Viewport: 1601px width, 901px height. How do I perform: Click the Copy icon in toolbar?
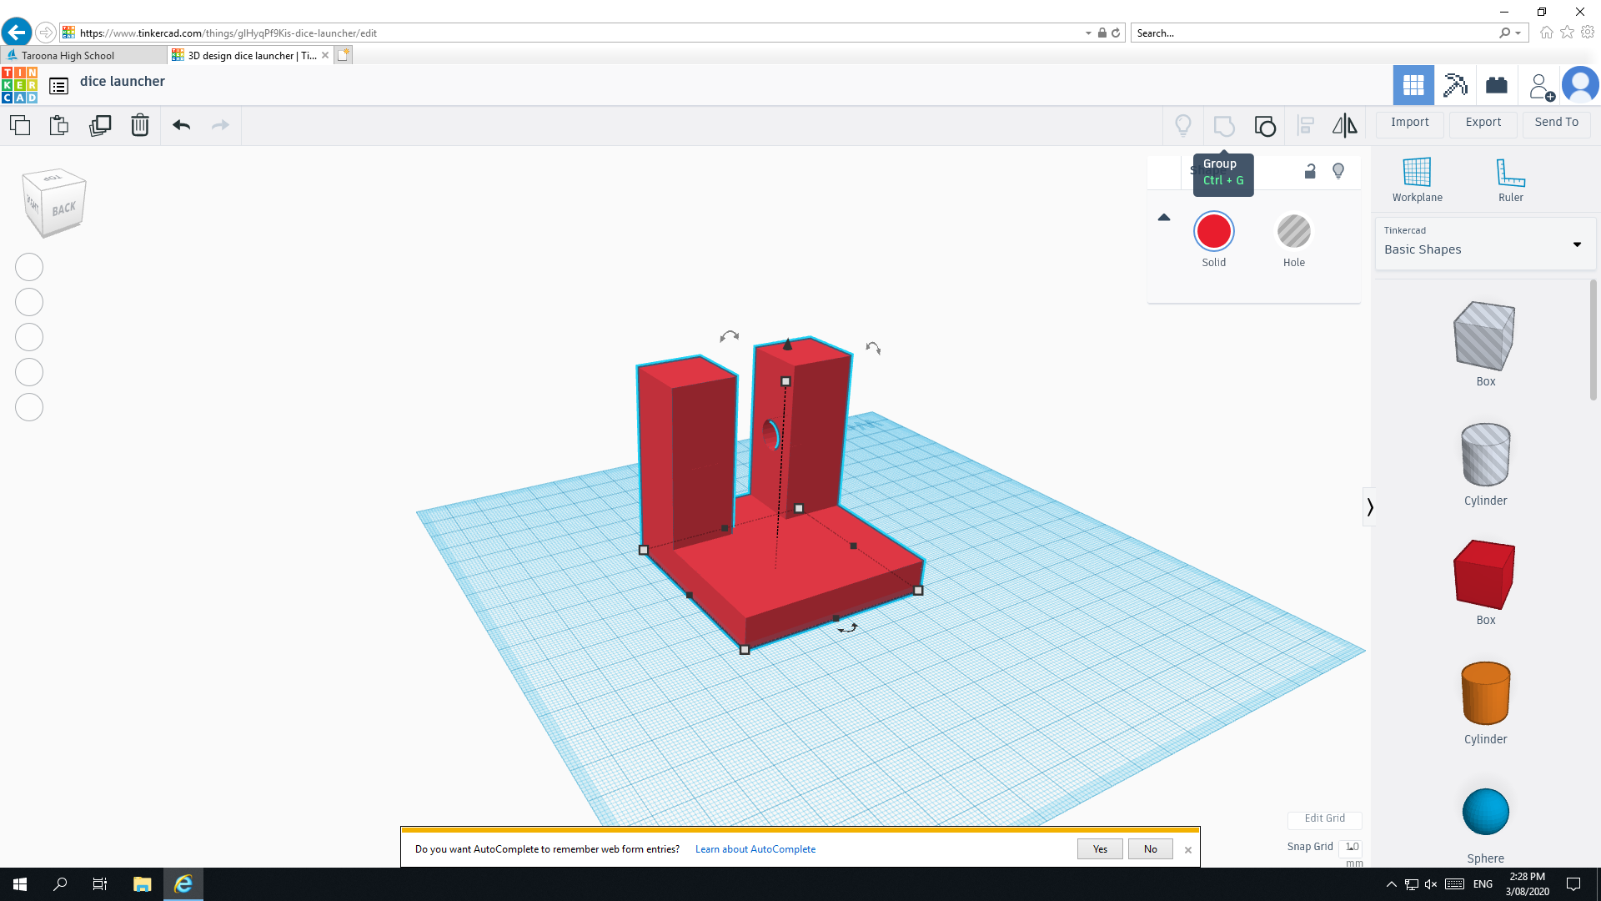tap(20, 125)
